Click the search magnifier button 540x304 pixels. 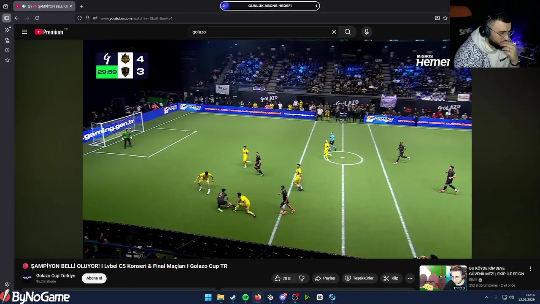pos(348,32)
